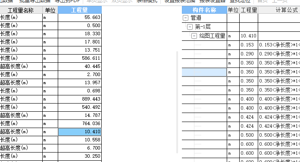Click the vertical scrollbar between the tables
300x162 pixels.
pos(177,102)
